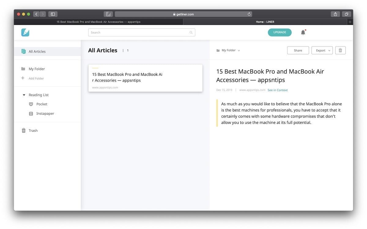This screenshot has width=367, height=229.
Task: Click Add Folder in the sidebar
Action: (x=36, y=78)
